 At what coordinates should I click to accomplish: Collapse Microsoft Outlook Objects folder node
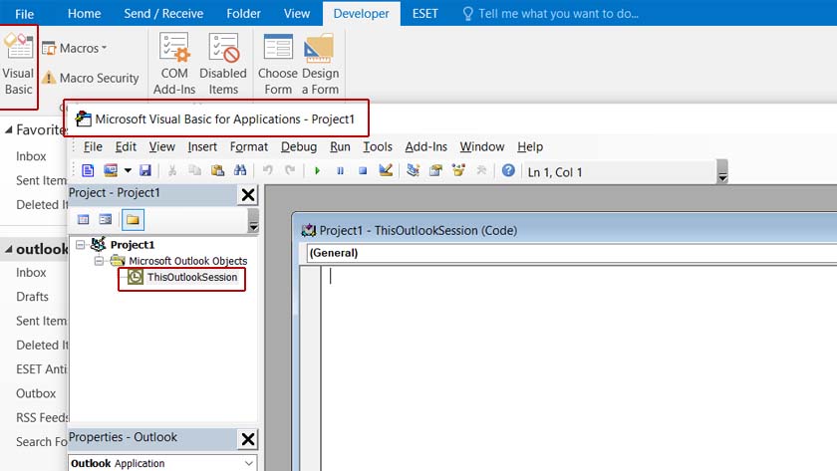point(99,261)
